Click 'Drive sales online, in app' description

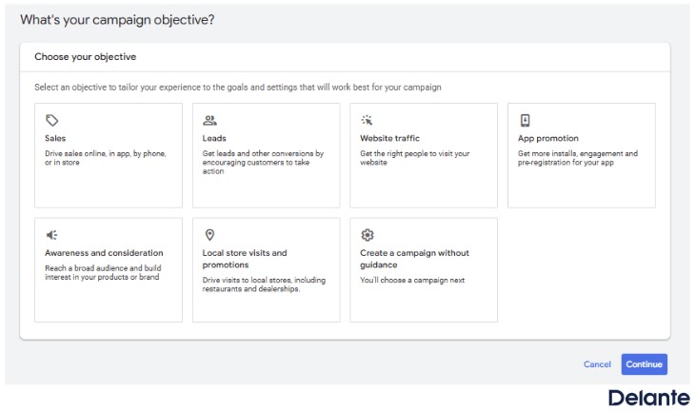pyautogui.click(x=106, y=158)
